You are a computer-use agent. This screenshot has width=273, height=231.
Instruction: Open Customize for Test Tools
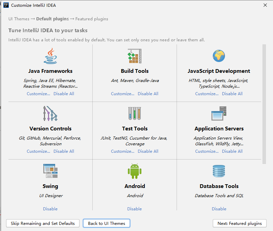point(122,151)
